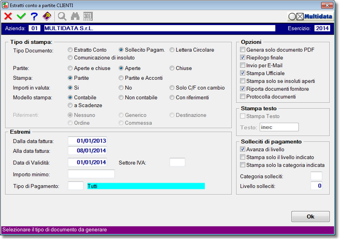Click the app icon in title bar
Image resolution: width=340 pixels, height=240 pixels.
[5, 5]
